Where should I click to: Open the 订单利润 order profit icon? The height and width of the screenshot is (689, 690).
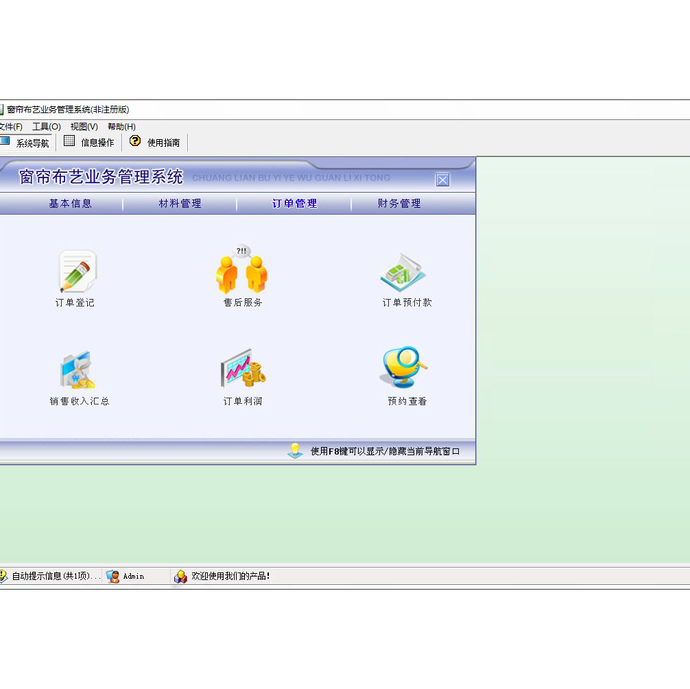tap(242, 371)
